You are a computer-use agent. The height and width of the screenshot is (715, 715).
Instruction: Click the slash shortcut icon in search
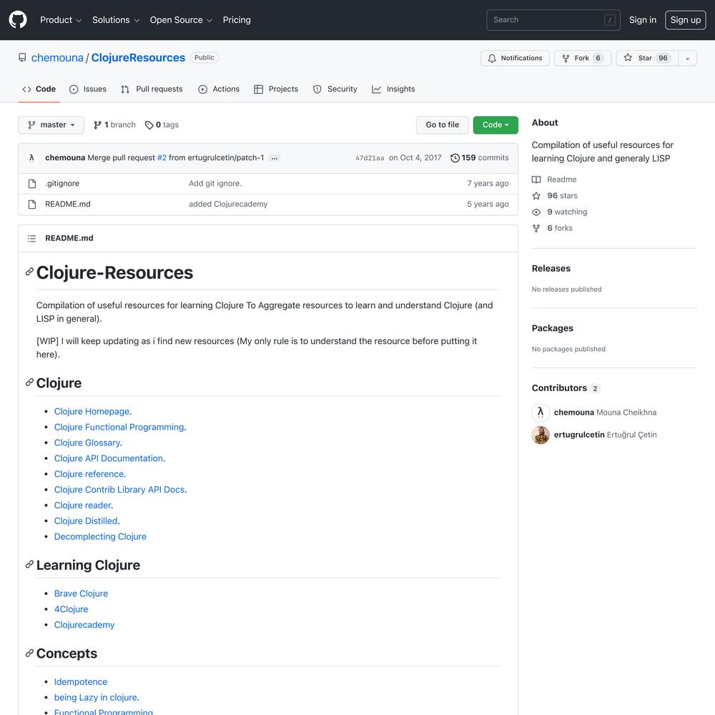click(x=610, y=20)
